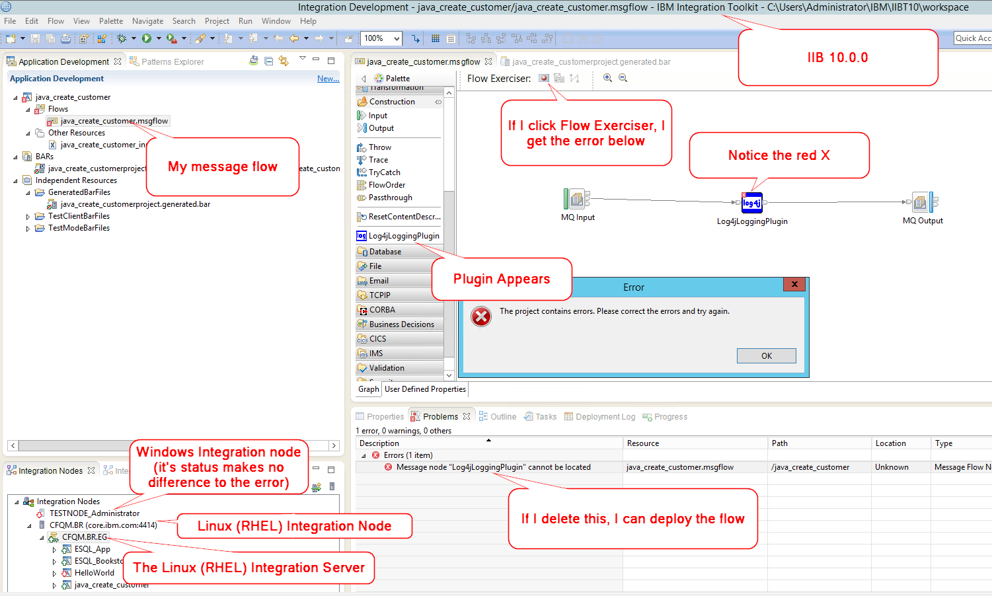Expand the TestModeBarFiles folder
Screen dimensions: 992x596
28,228
